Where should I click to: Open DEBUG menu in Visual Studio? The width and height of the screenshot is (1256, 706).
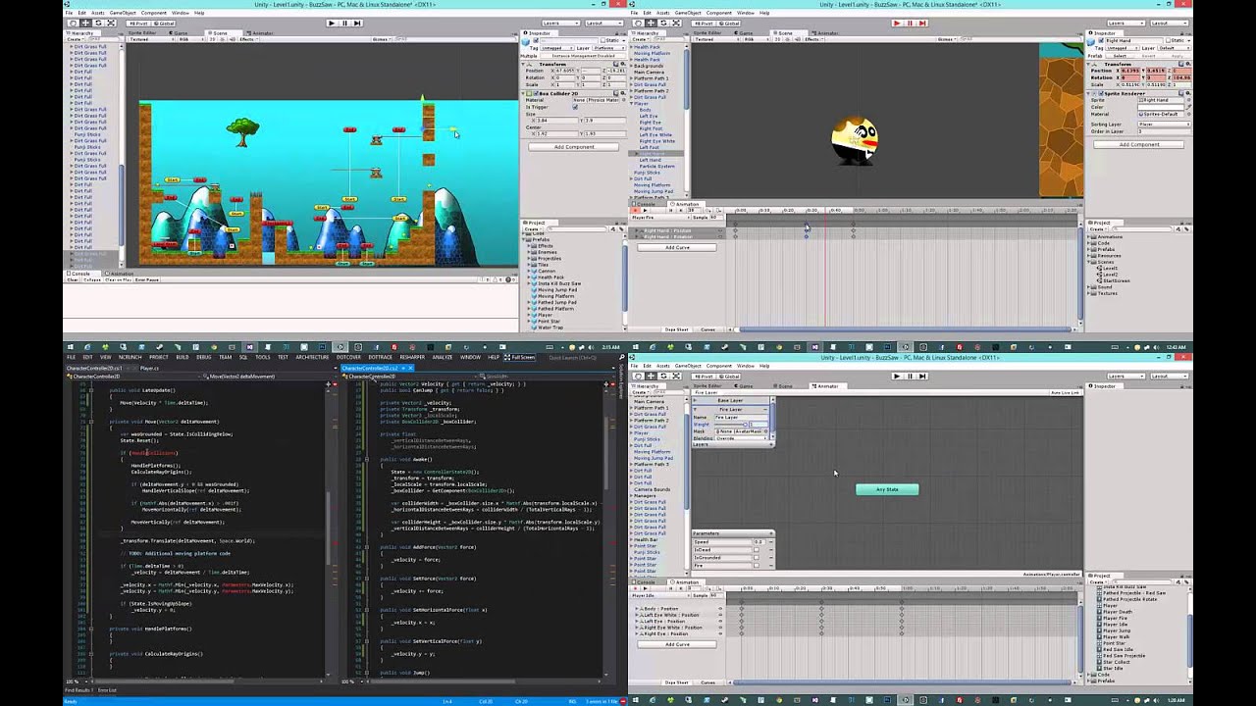click(203, 357)
